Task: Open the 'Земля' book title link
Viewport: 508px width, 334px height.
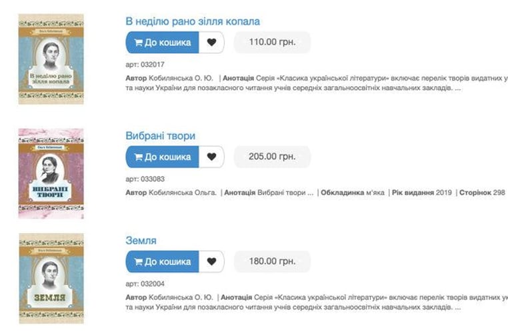Action: coord(141,241)
